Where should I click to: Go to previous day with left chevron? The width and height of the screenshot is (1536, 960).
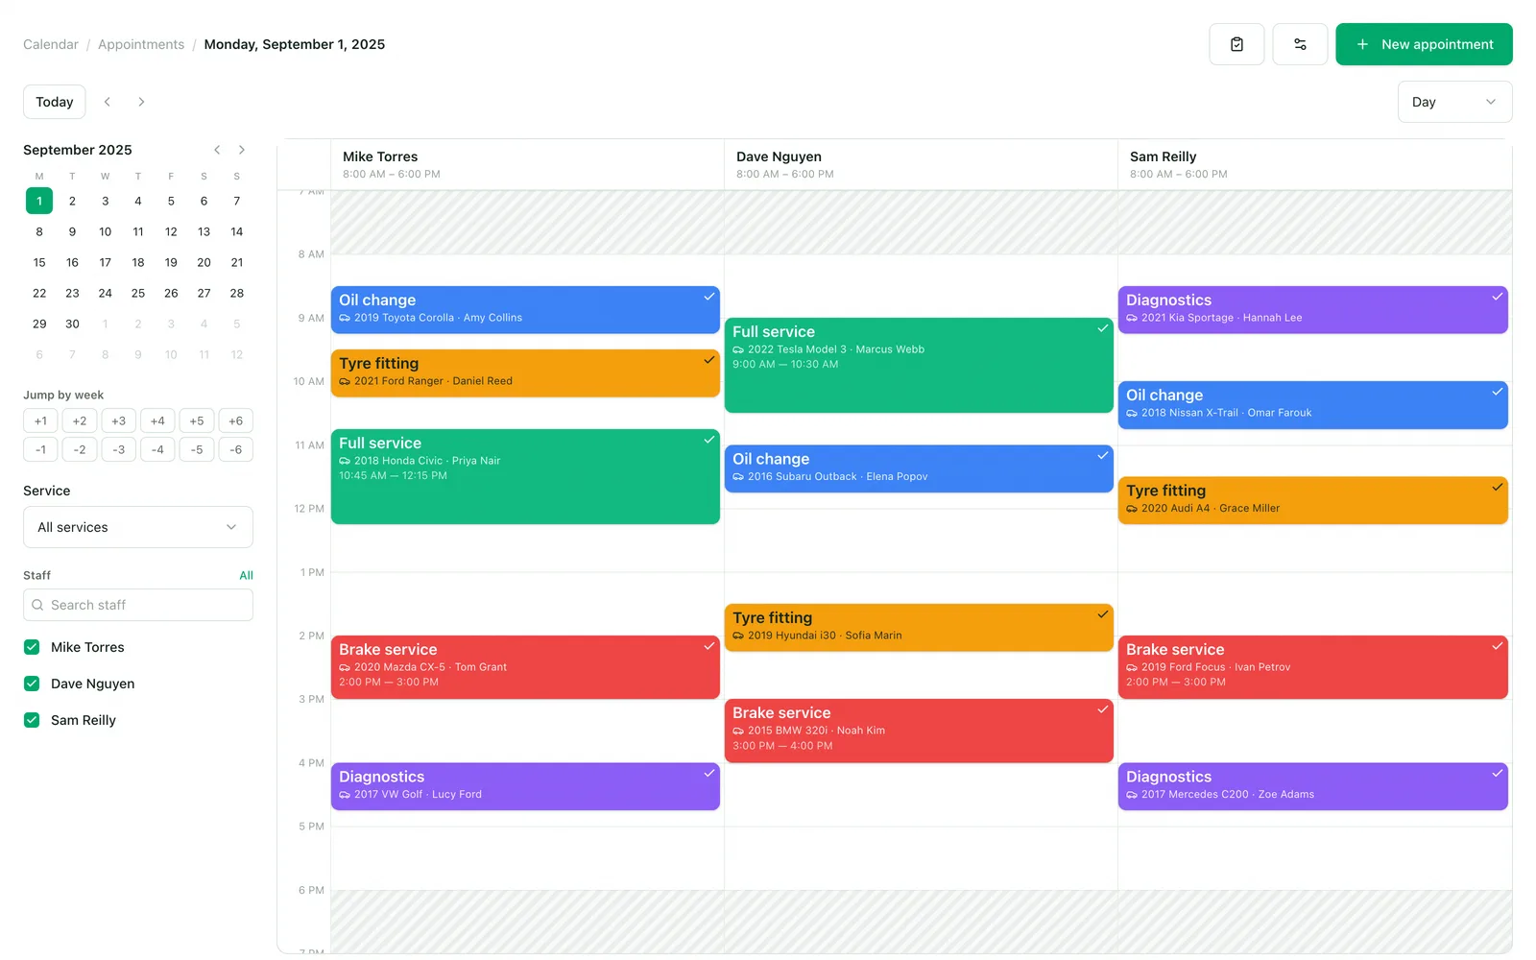click(x=108, y=102)
